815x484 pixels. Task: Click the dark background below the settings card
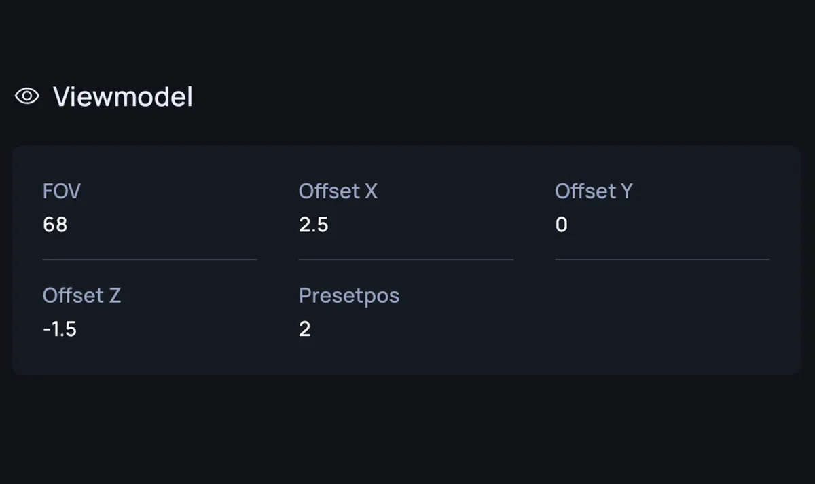[407, 429]
